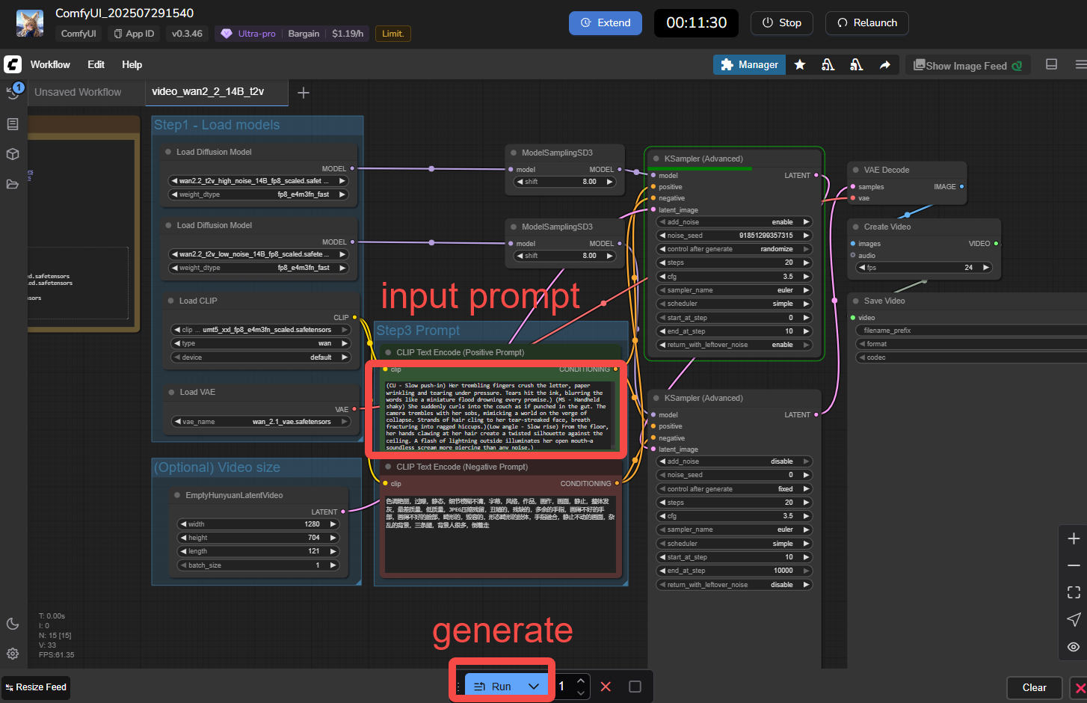
Task: Zoom out with the minus canvas control
Action: [x=1074, y=565]
